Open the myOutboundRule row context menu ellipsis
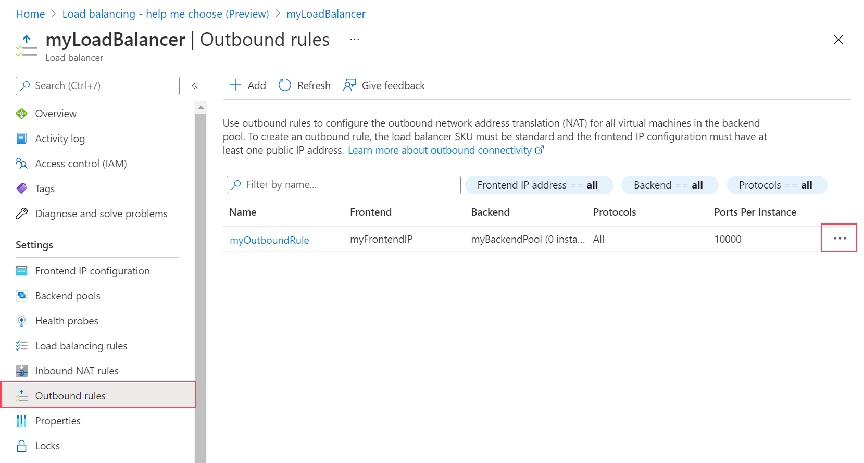The image size is (864, 463). [840, 239]
